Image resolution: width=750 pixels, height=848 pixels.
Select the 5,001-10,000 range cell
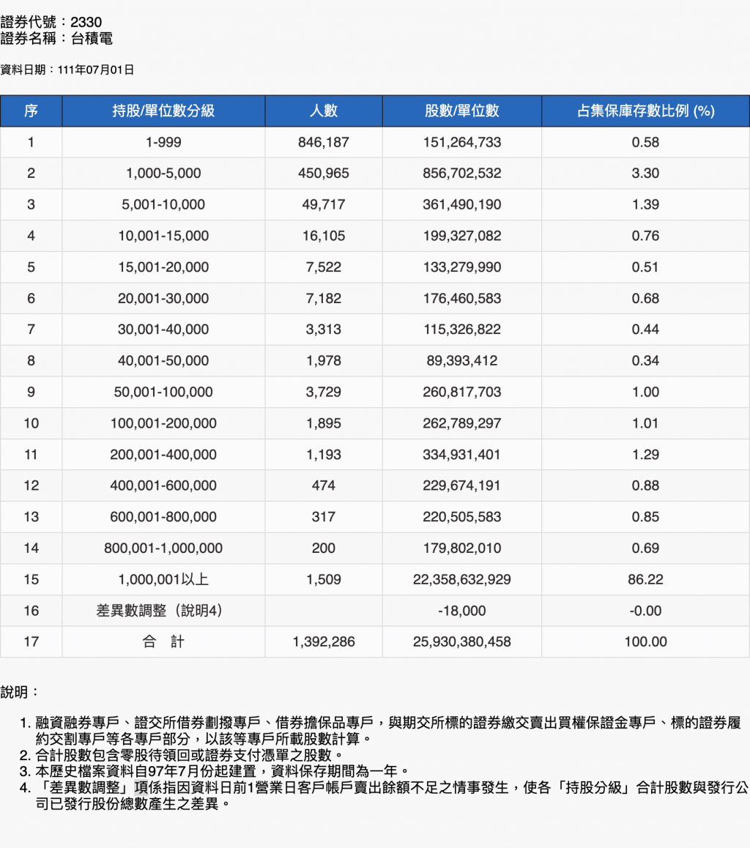[x=163, y=204]
